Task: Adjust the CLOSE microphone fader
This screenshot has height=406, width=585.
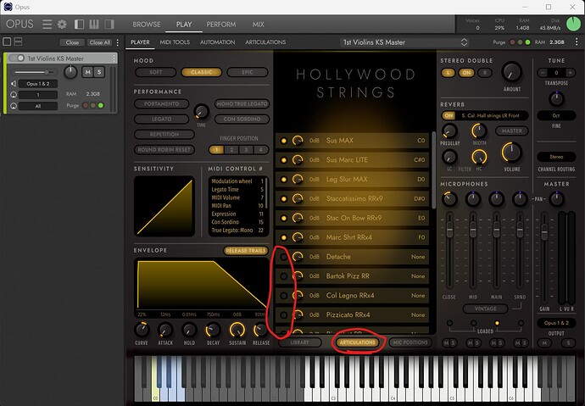Action: click(449, 230)
